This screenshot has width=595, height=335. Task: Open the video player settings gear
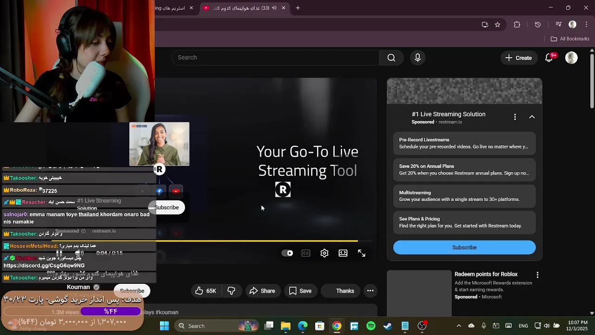click(x=324, y=253)
